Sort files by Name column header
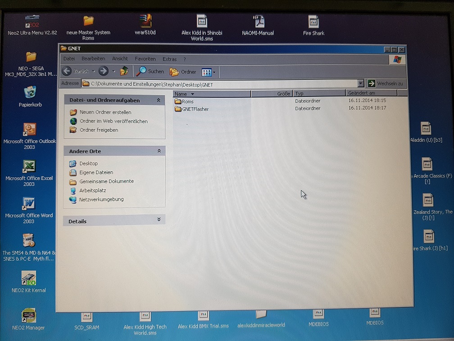The width and height of the screenshot is (454, 341). coord(212,94)
